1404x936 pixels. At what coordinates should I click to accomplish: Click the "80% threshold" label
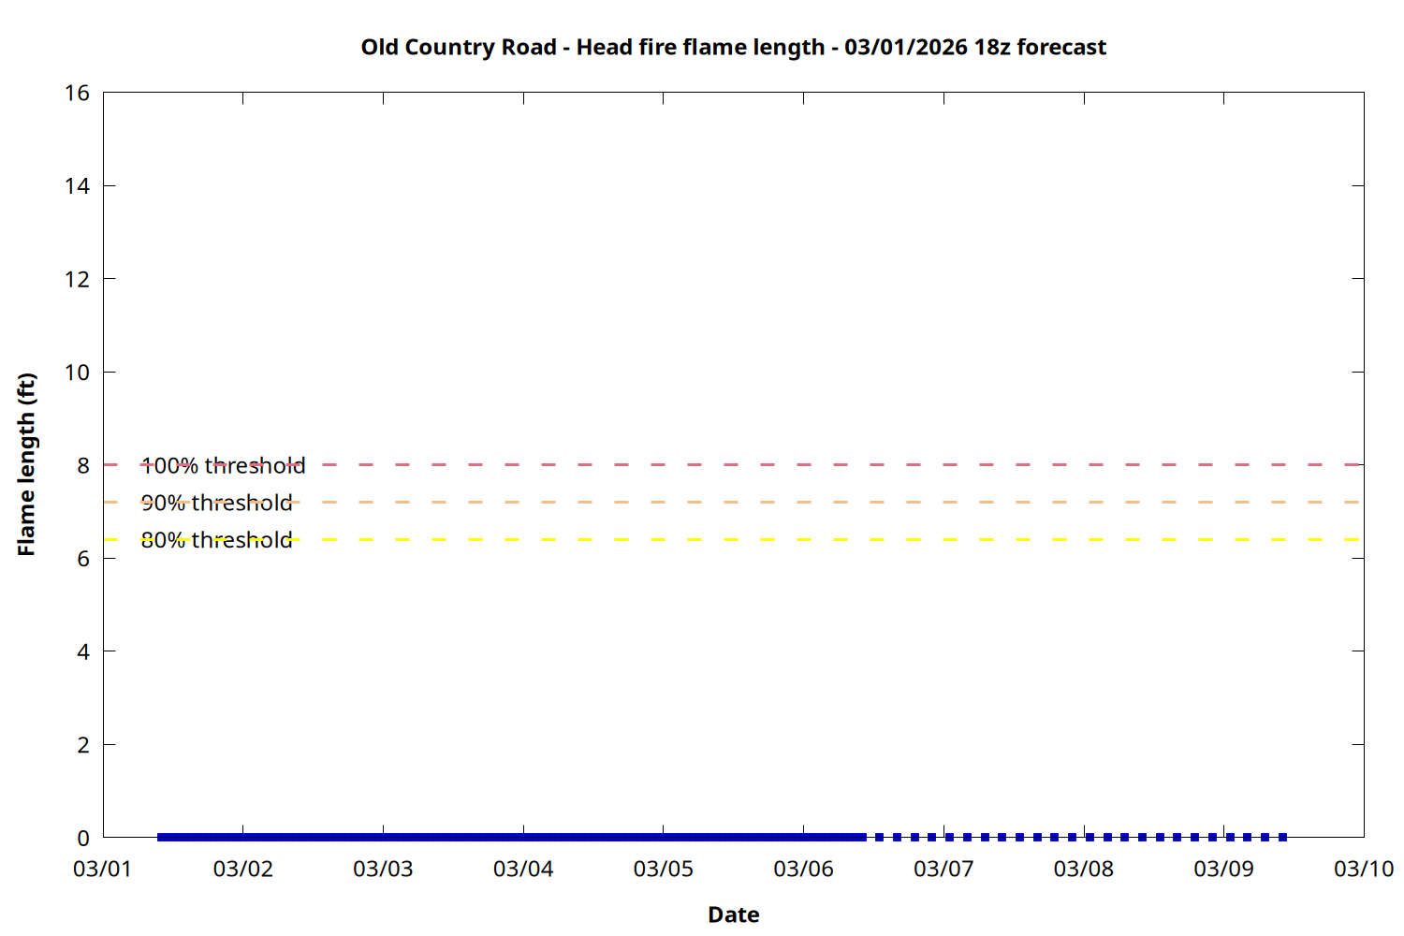click(216, 540)
